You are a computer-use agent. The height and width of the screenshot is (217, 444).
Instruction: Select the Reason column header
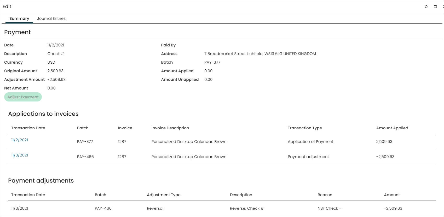pyautogui.click(x=325, y=195)
